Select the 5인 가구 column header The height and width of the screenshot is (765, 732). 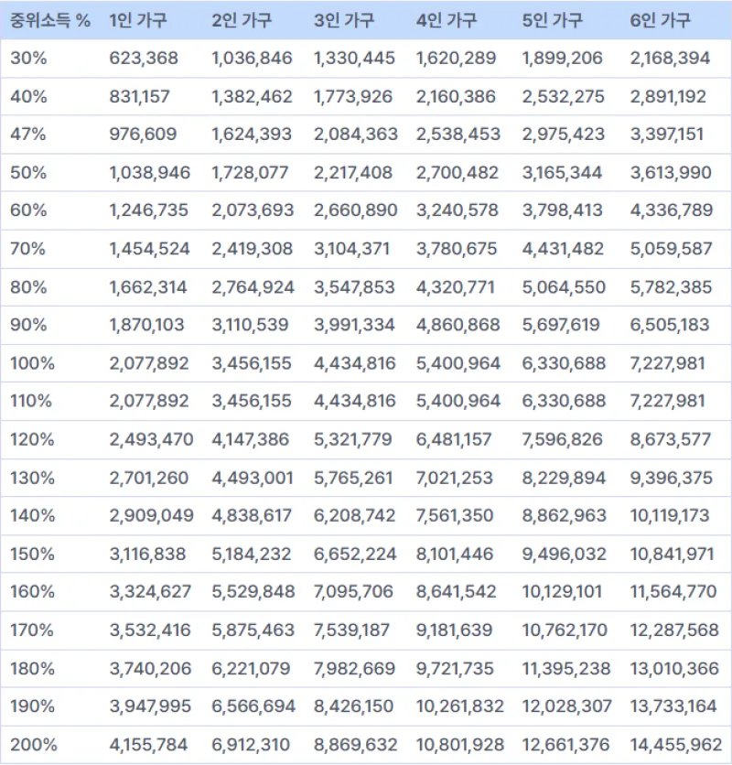click(552, 21)
